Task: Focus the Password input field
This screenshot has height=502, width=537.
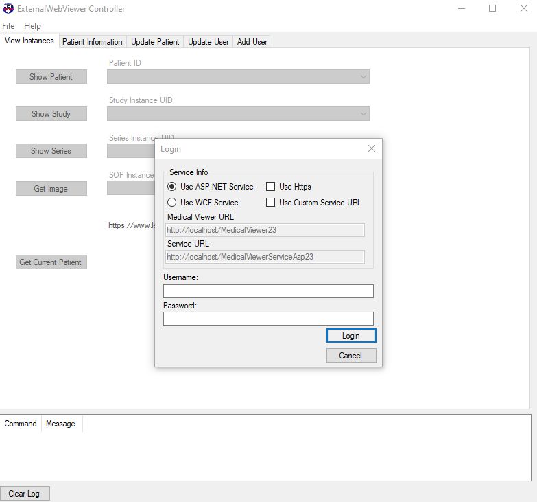Action: click(268, 319)
